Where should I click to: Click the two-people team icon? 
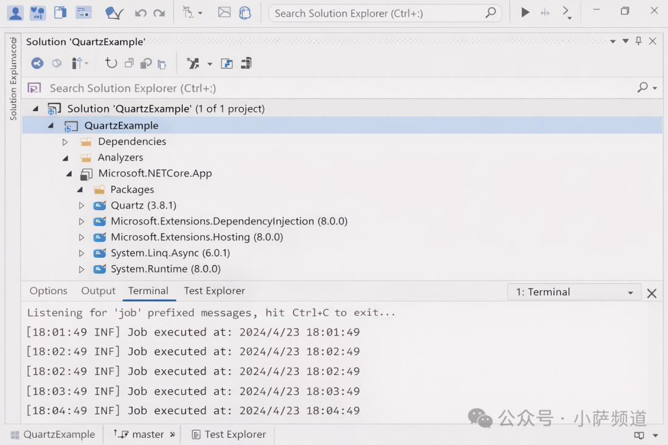[x=38, y=13]
